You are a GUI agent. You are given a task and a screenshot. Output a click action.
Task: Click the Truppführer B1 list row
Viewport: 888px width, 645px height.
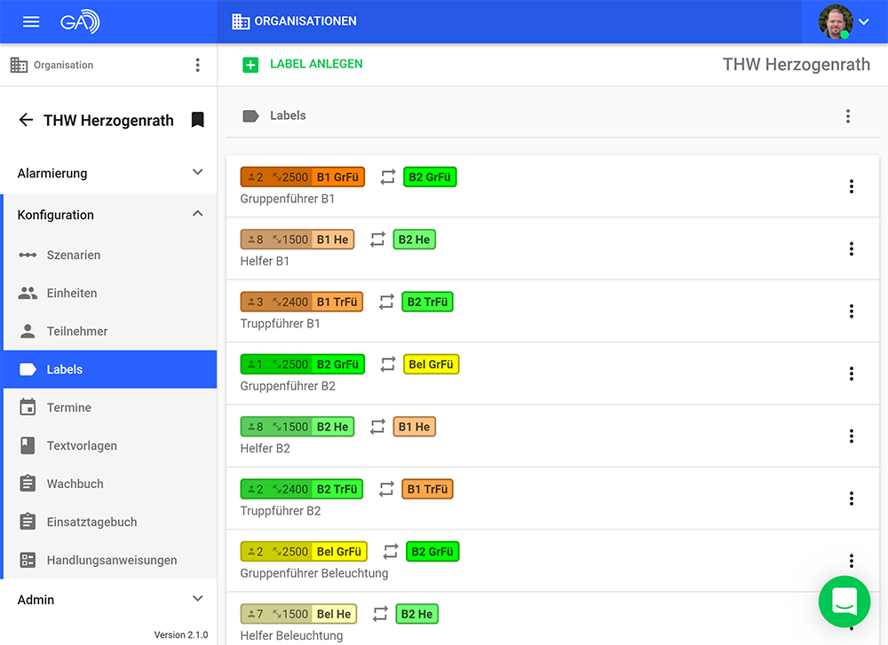pyautogui.click(x=533, y=311)
